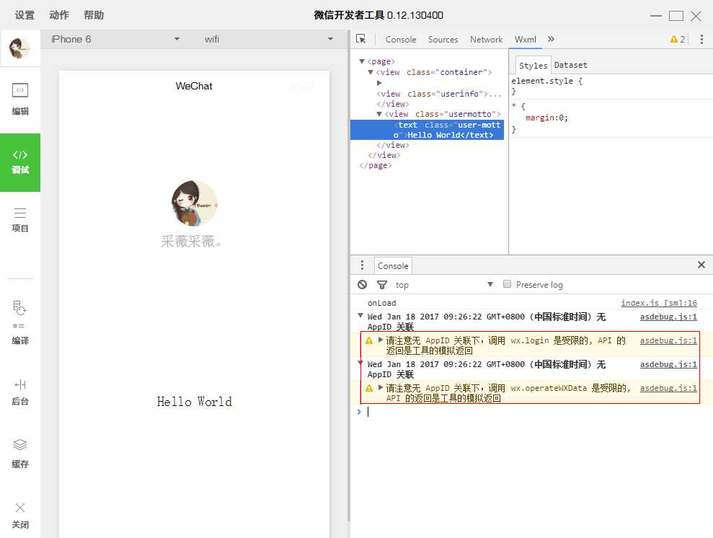713x538 pixels.
Task: Click nickname 采薇采薇 in simulator
Action: click(x=192, y=242)
